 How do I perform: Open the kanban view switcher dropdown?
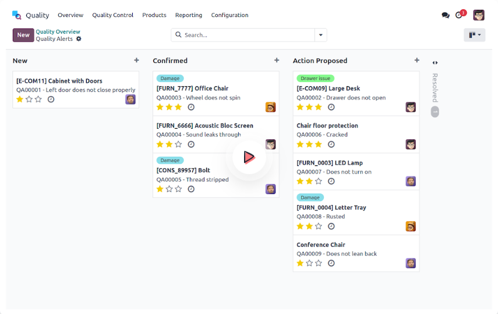[x=474, y=35]
